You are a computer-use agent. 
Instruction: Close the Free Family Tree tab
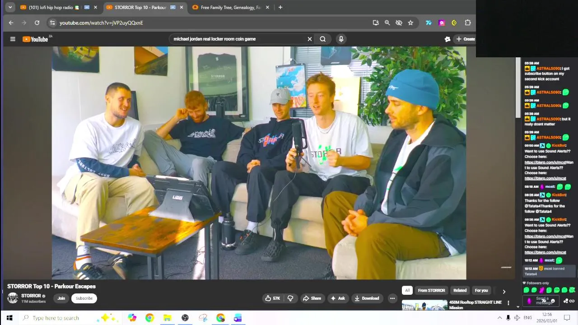click(x=267, y=7)
